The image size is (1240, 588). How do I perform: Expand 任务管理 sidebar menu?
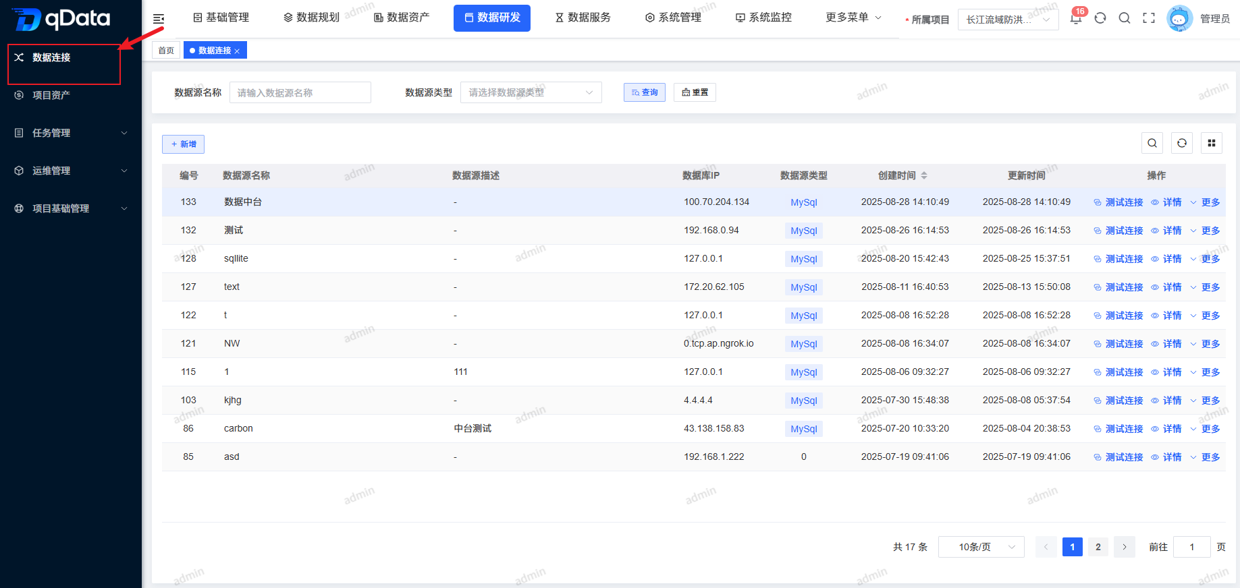click(x=71, y=133)
